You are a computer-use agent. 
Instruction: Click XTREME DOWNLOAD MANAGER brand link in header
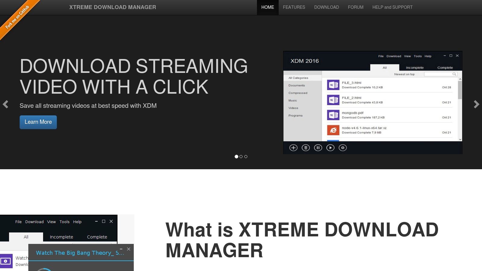click(x=113, y=7)
